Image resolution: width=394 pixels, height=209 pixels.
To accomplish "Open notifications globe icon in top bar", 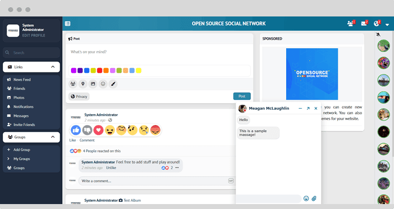I will (x=377, y=23).
